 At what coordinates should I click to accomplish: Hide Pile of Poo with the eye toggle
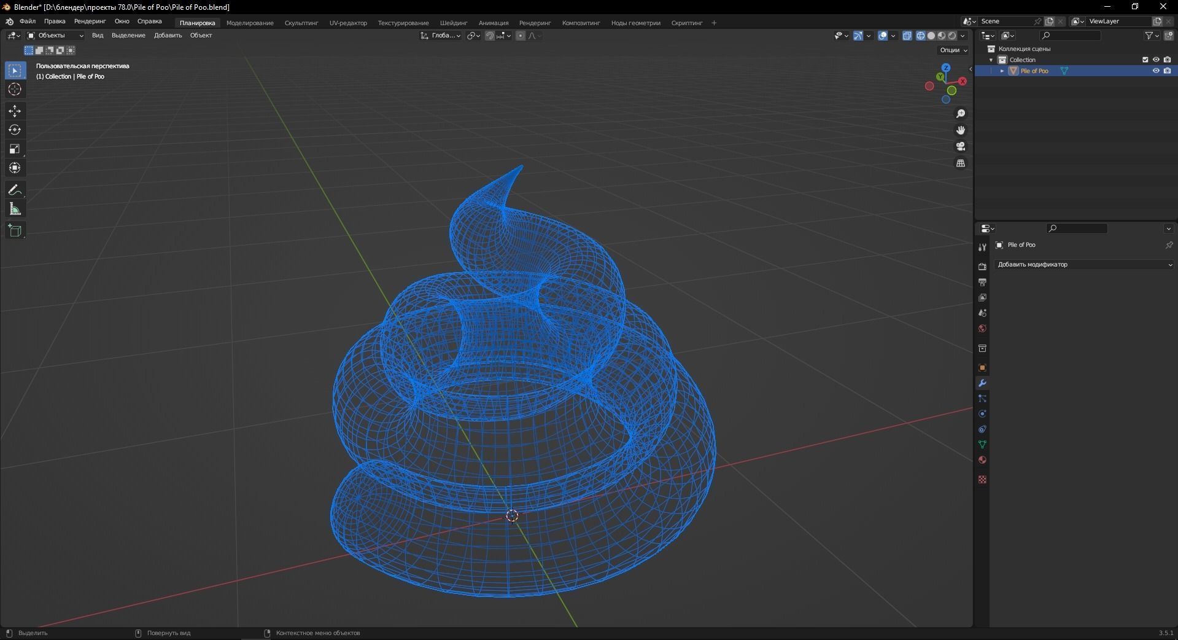(1156, 71)
